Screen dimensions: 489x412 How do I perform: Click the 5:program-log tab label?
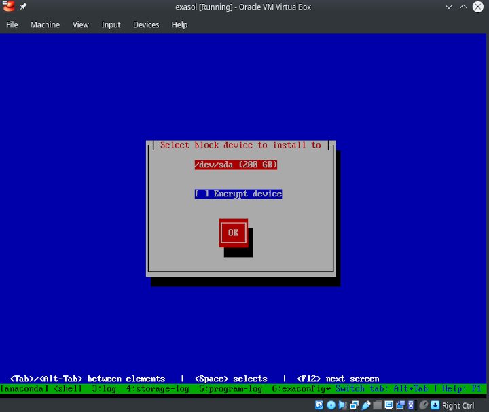coord(230,389)
